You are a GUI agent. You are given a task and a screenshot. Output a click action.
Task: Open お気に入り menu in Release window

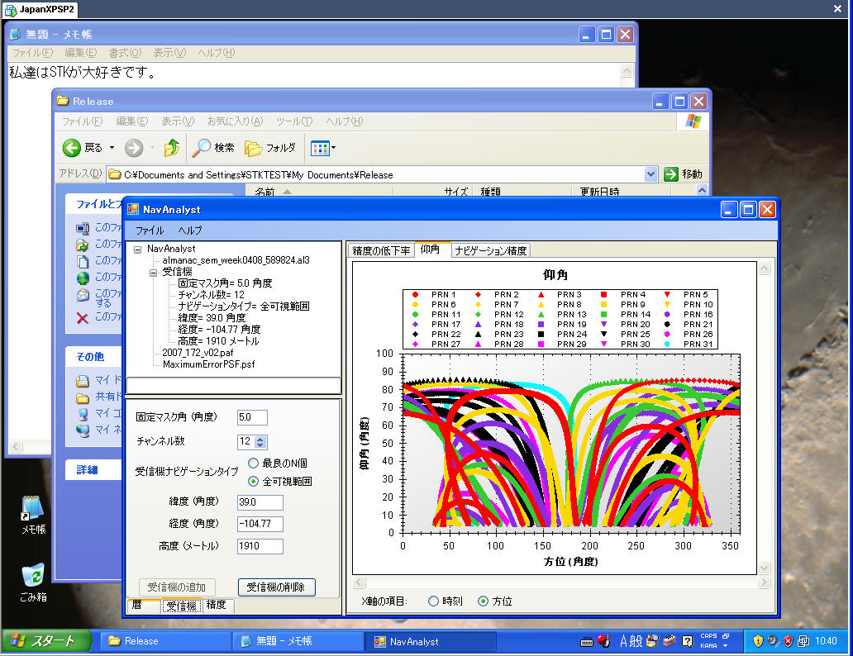point(235,121)
